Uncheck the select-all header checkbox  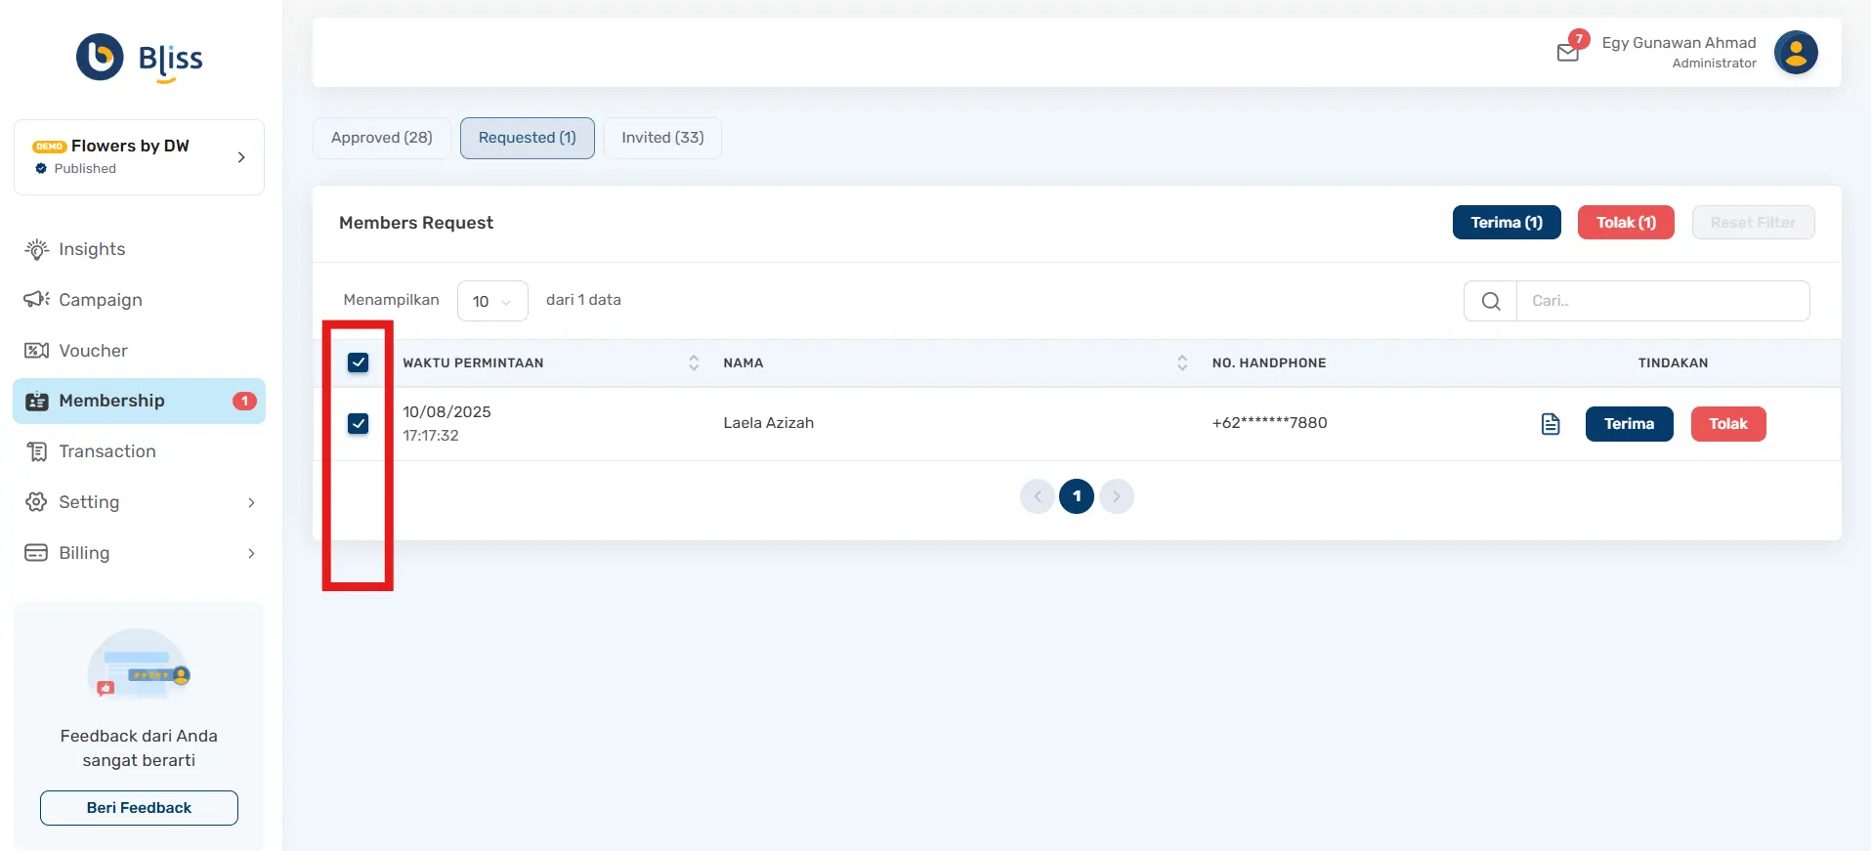[x=359, y=362]
